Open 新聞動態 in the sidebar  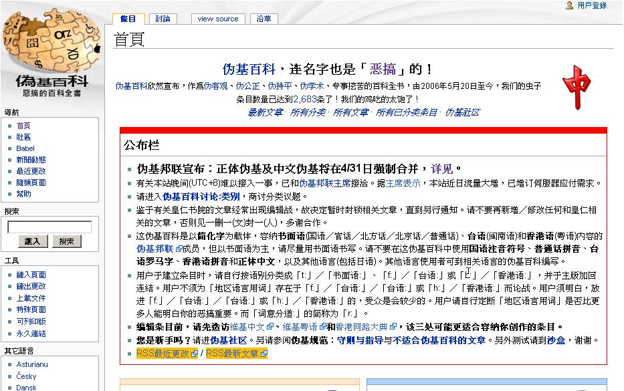pos(31,160)
